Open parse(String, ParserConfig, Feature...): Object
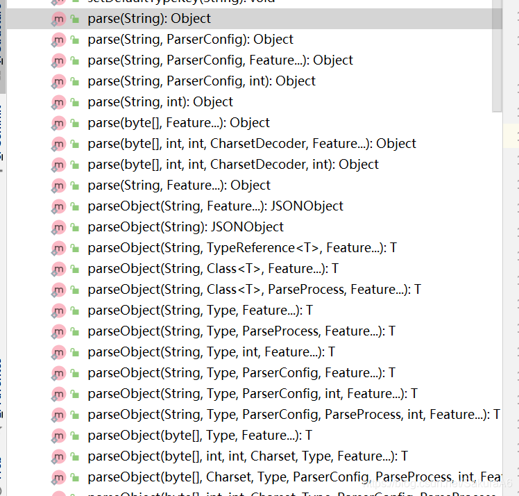 tap(220, 60)
